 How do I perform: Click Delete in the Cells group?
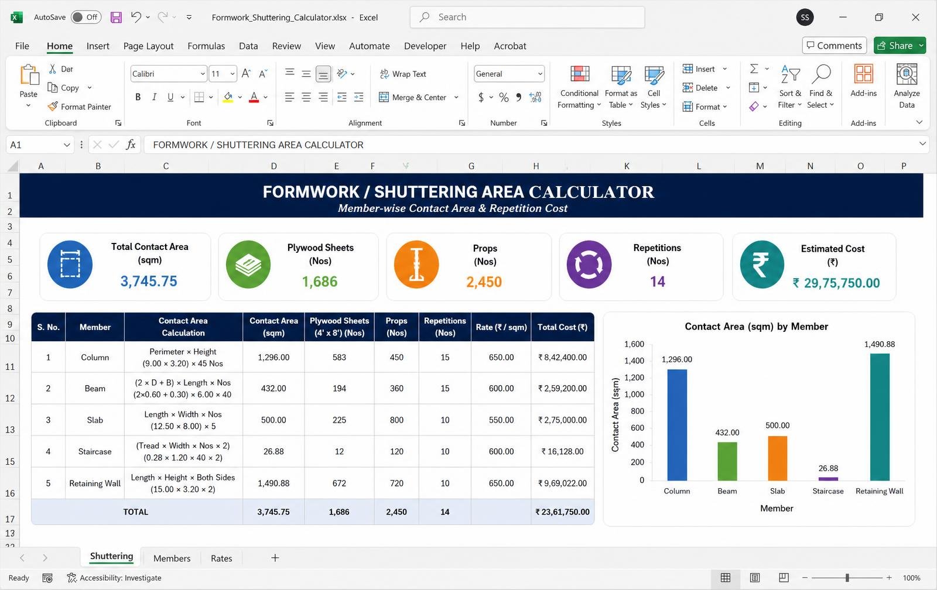[706, 88]
